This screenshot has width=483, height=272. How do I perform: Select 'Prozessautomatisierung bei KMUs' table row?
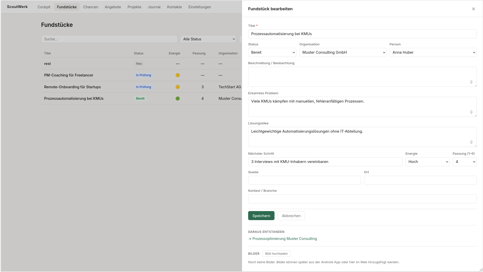click(142, 99)
